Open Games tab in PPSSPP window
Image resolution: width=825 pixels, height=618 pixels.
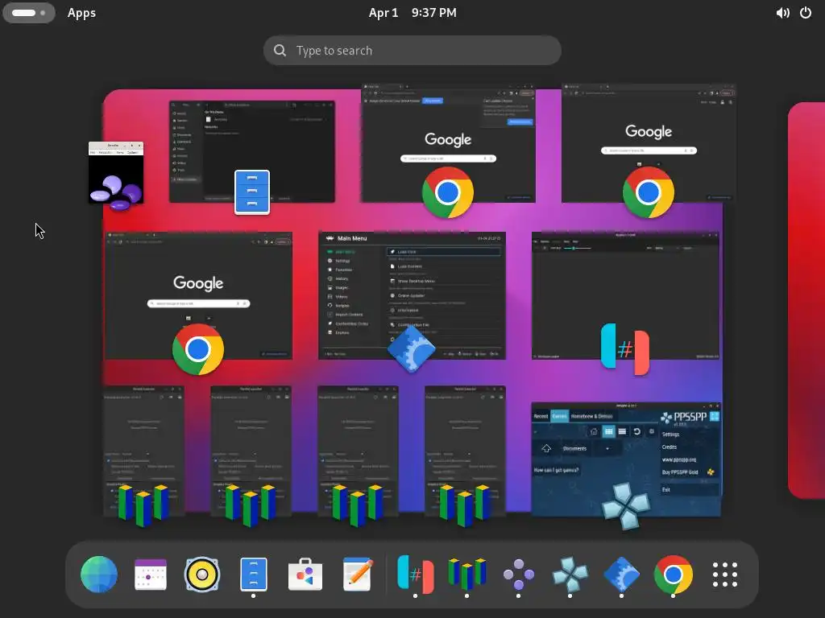point(559,416)
